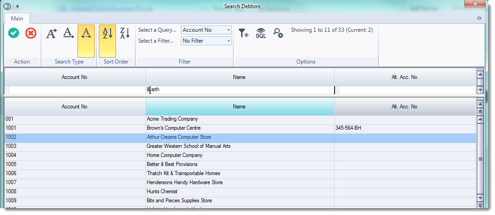
Task: Click account number 1003 cell
Action: click(x=75, y=146)
